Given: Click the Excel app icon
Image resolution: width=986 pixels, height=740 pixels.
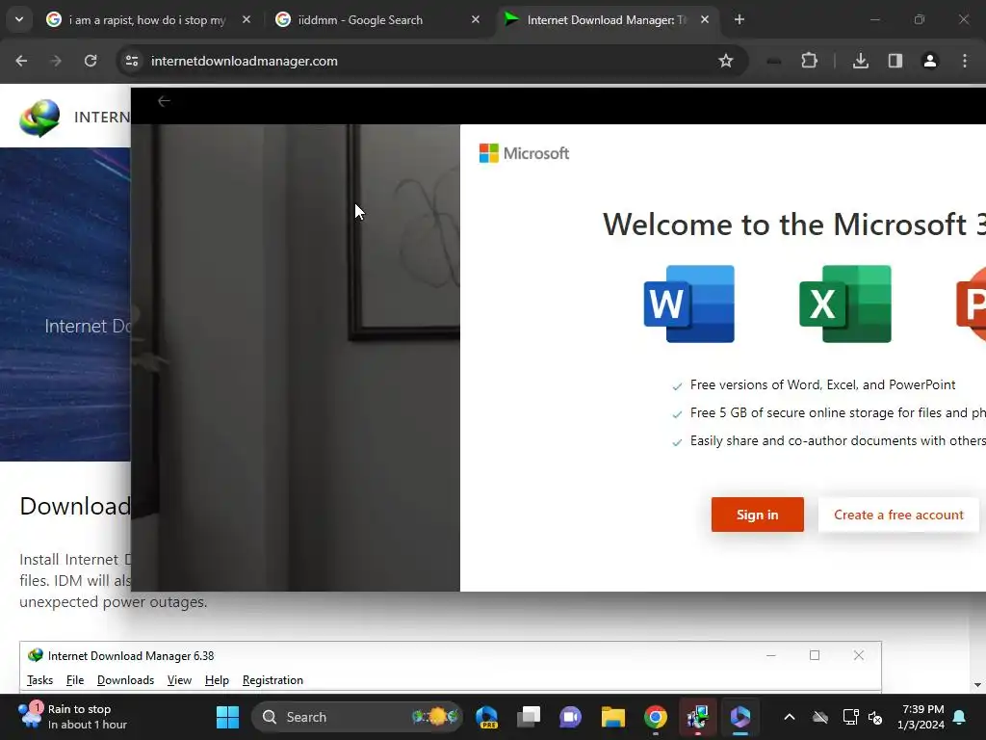Looking at the screenshot, I should (x=845, y=304).
